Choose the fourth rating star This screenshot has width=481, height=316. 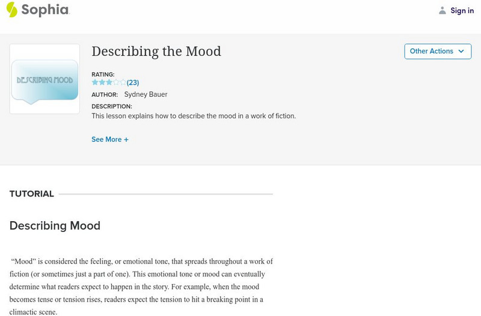[116, 82]
